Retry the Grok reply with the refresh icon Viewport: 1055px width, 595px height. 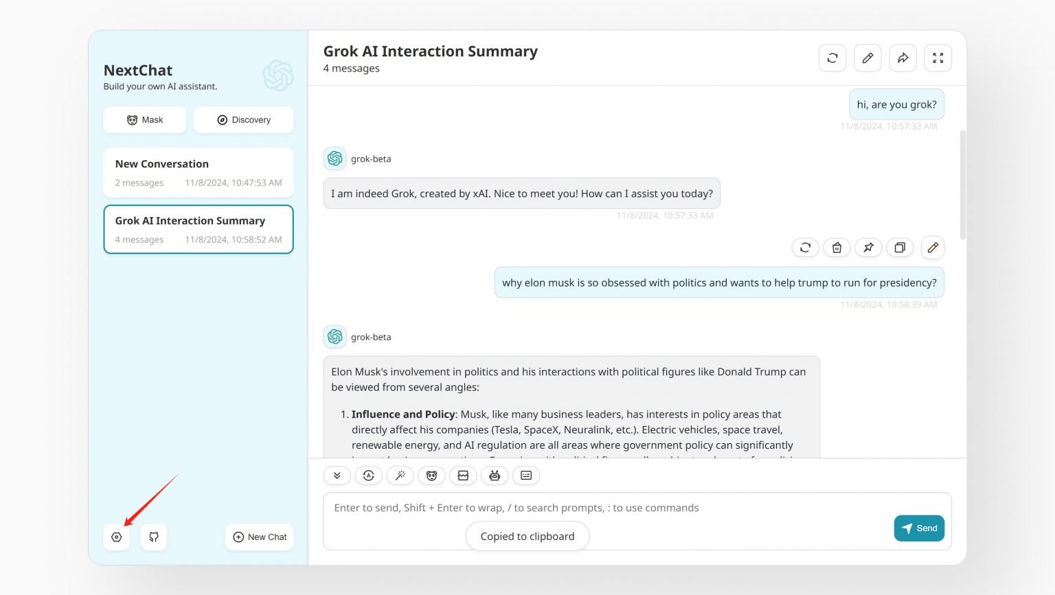point(805,247)
